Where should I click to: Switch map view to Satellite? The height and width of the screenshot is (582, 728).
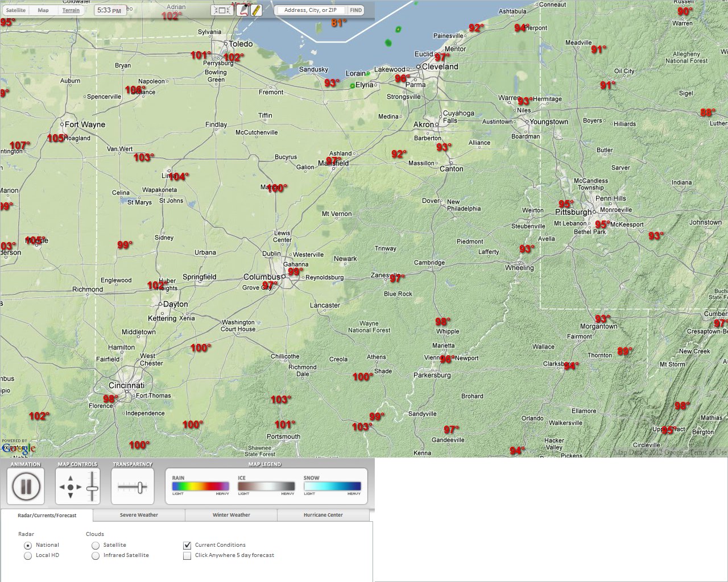16,10
